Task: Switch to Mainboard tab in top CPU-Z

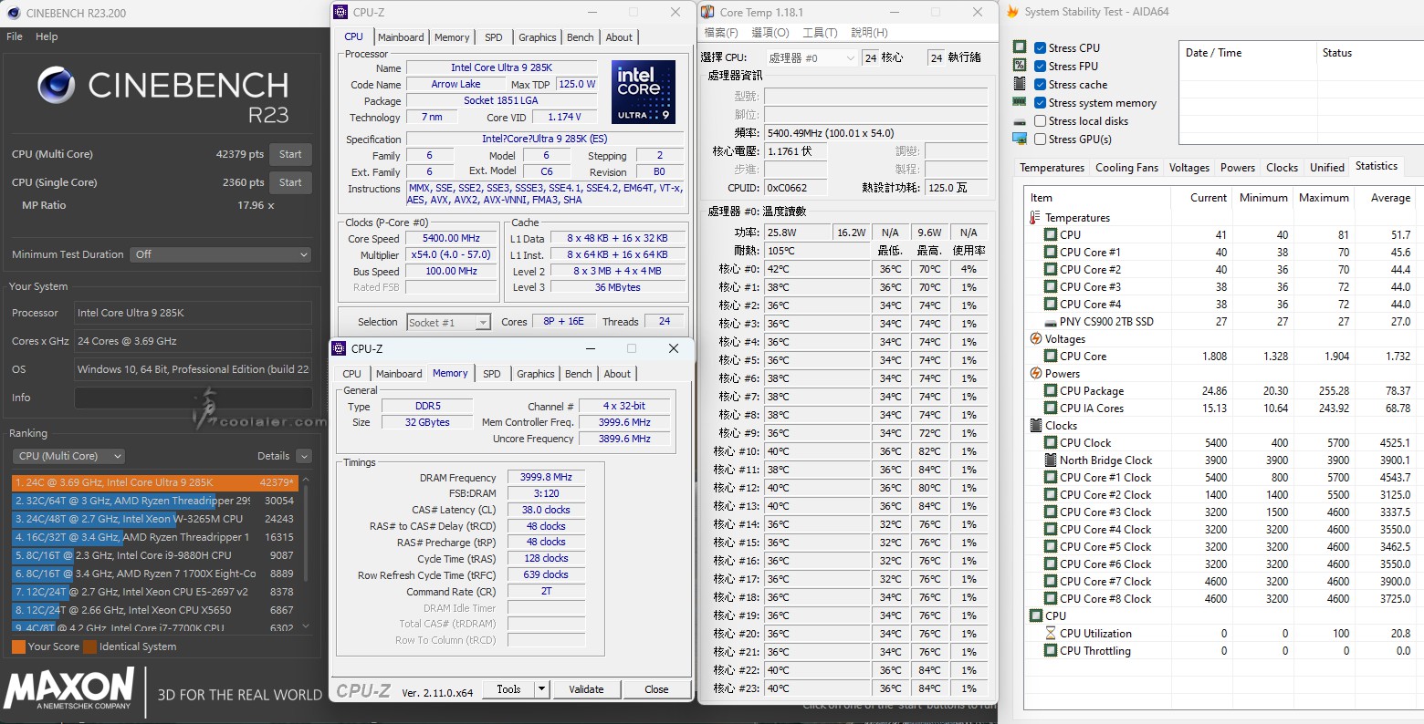Action: [401, 37]
